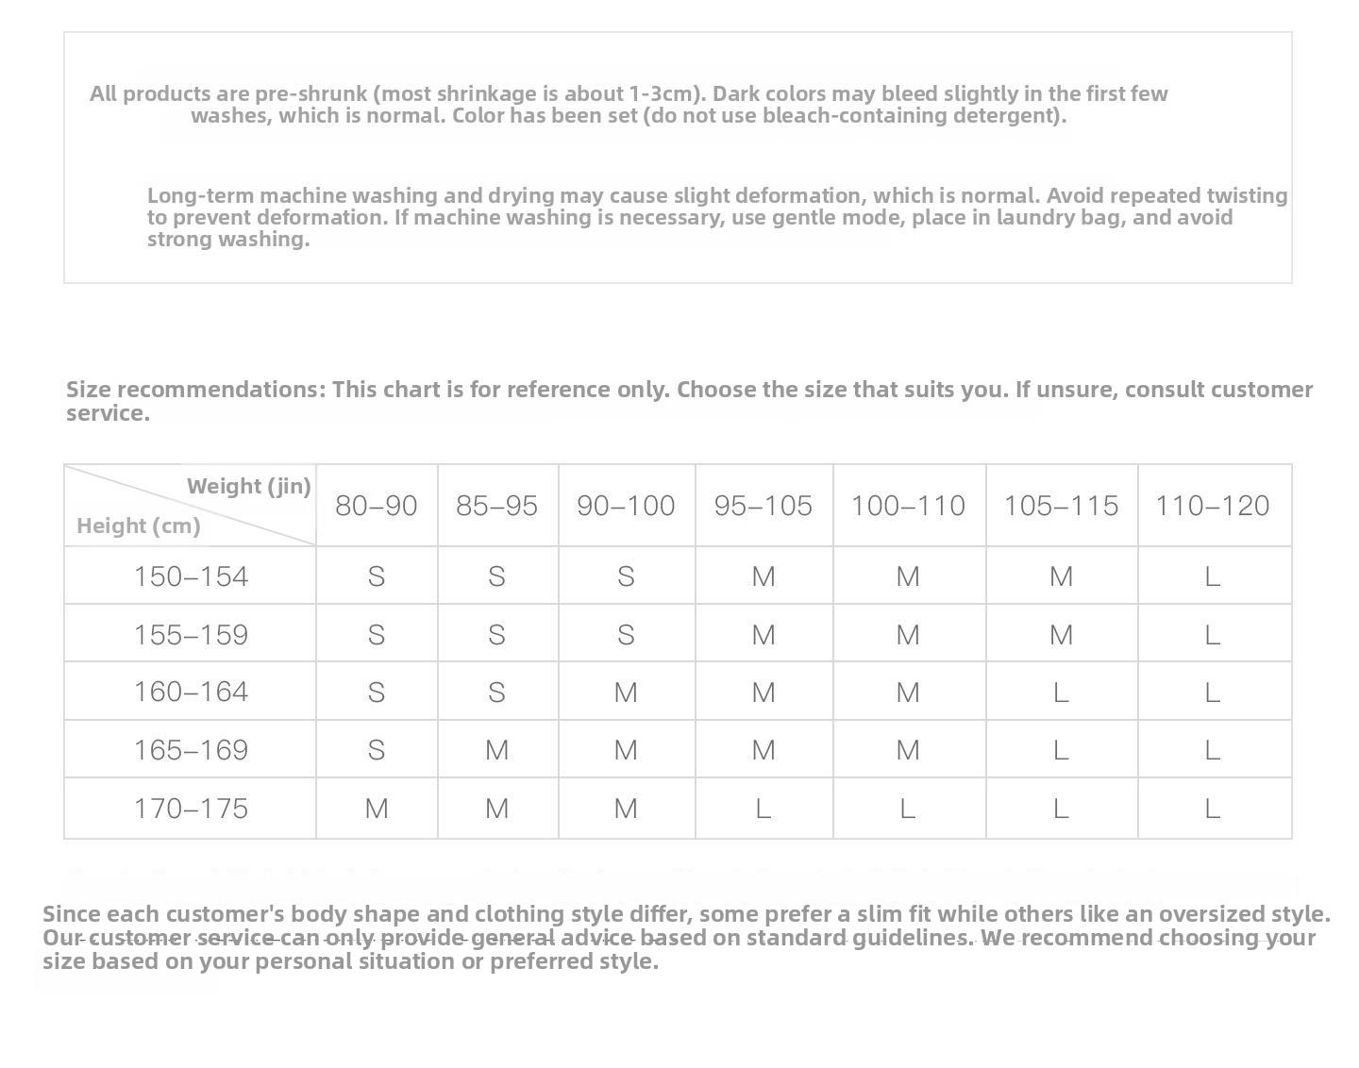Select the 100–110 weight column header
The width and height of the screenshot is (1359, 1068).
[909, 506]
